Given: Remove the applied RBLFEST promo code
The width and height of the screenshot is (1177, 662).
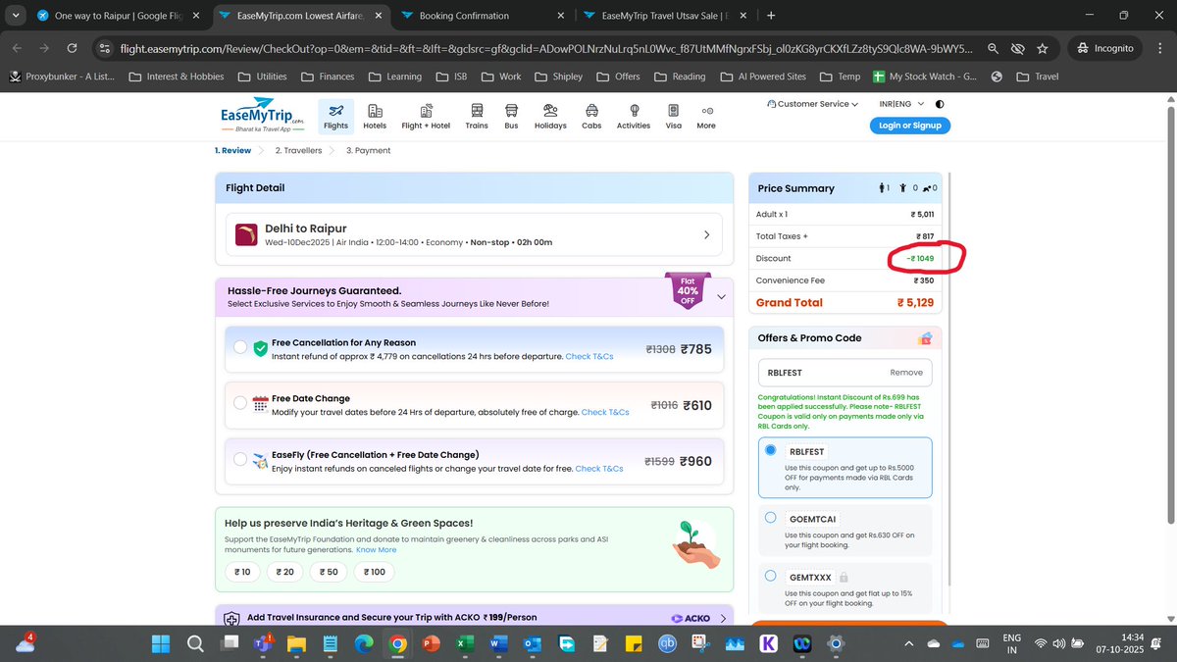Looking at the screenshot, I should click(905, 373).
